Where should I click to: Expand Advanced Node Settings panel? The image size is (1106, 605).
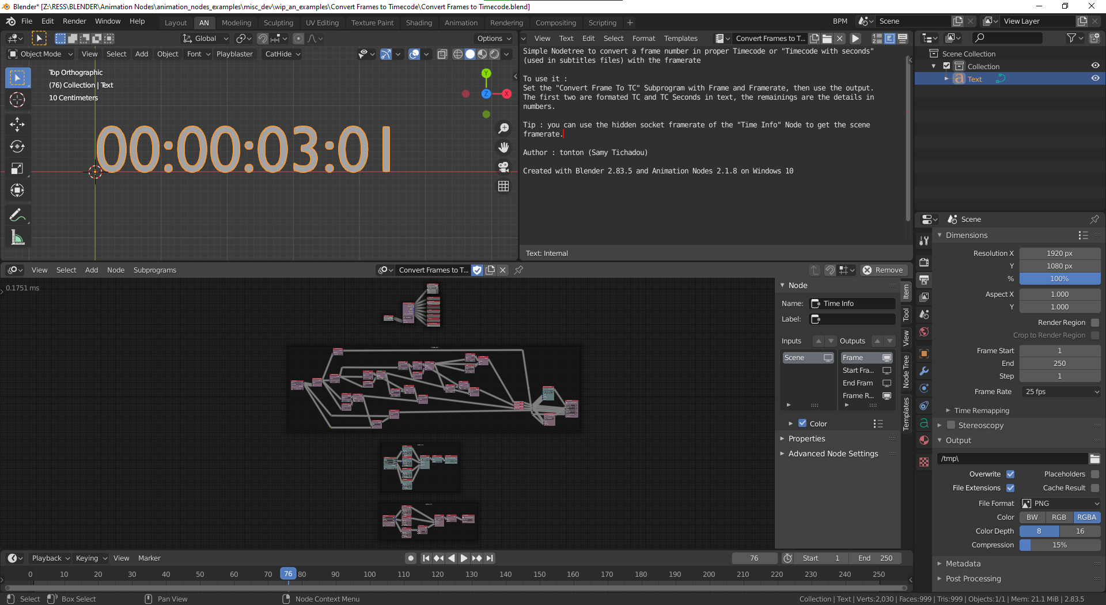pyautogui.click(x=833, y=454)
